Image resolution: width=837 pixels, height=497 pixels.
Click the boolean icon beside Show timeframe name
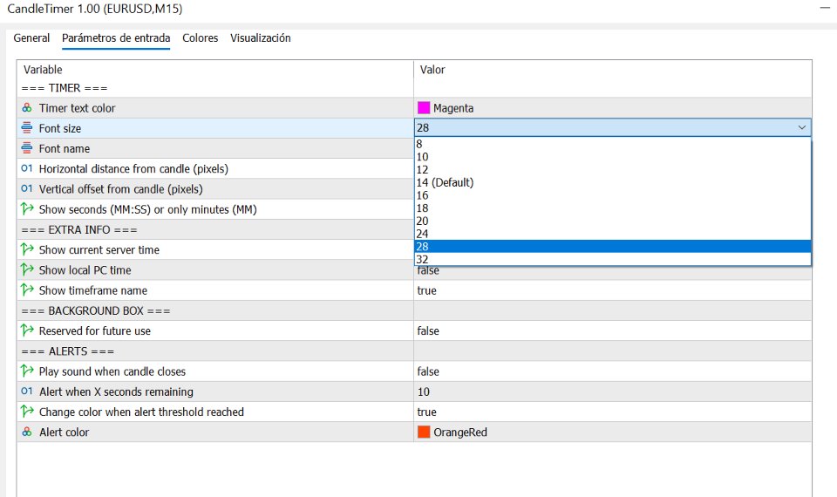pos(27,289)
